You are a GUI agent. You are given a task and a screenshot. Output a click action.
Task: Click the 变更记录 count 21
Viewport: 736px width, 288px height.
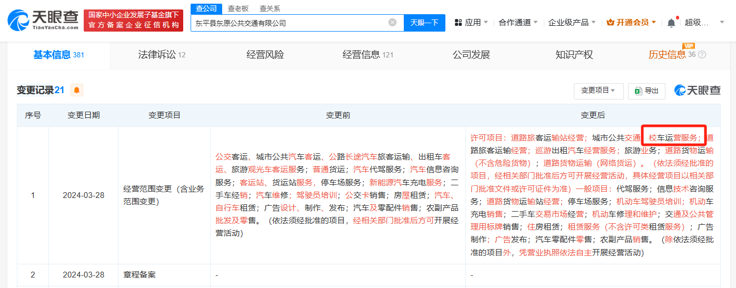59,90
